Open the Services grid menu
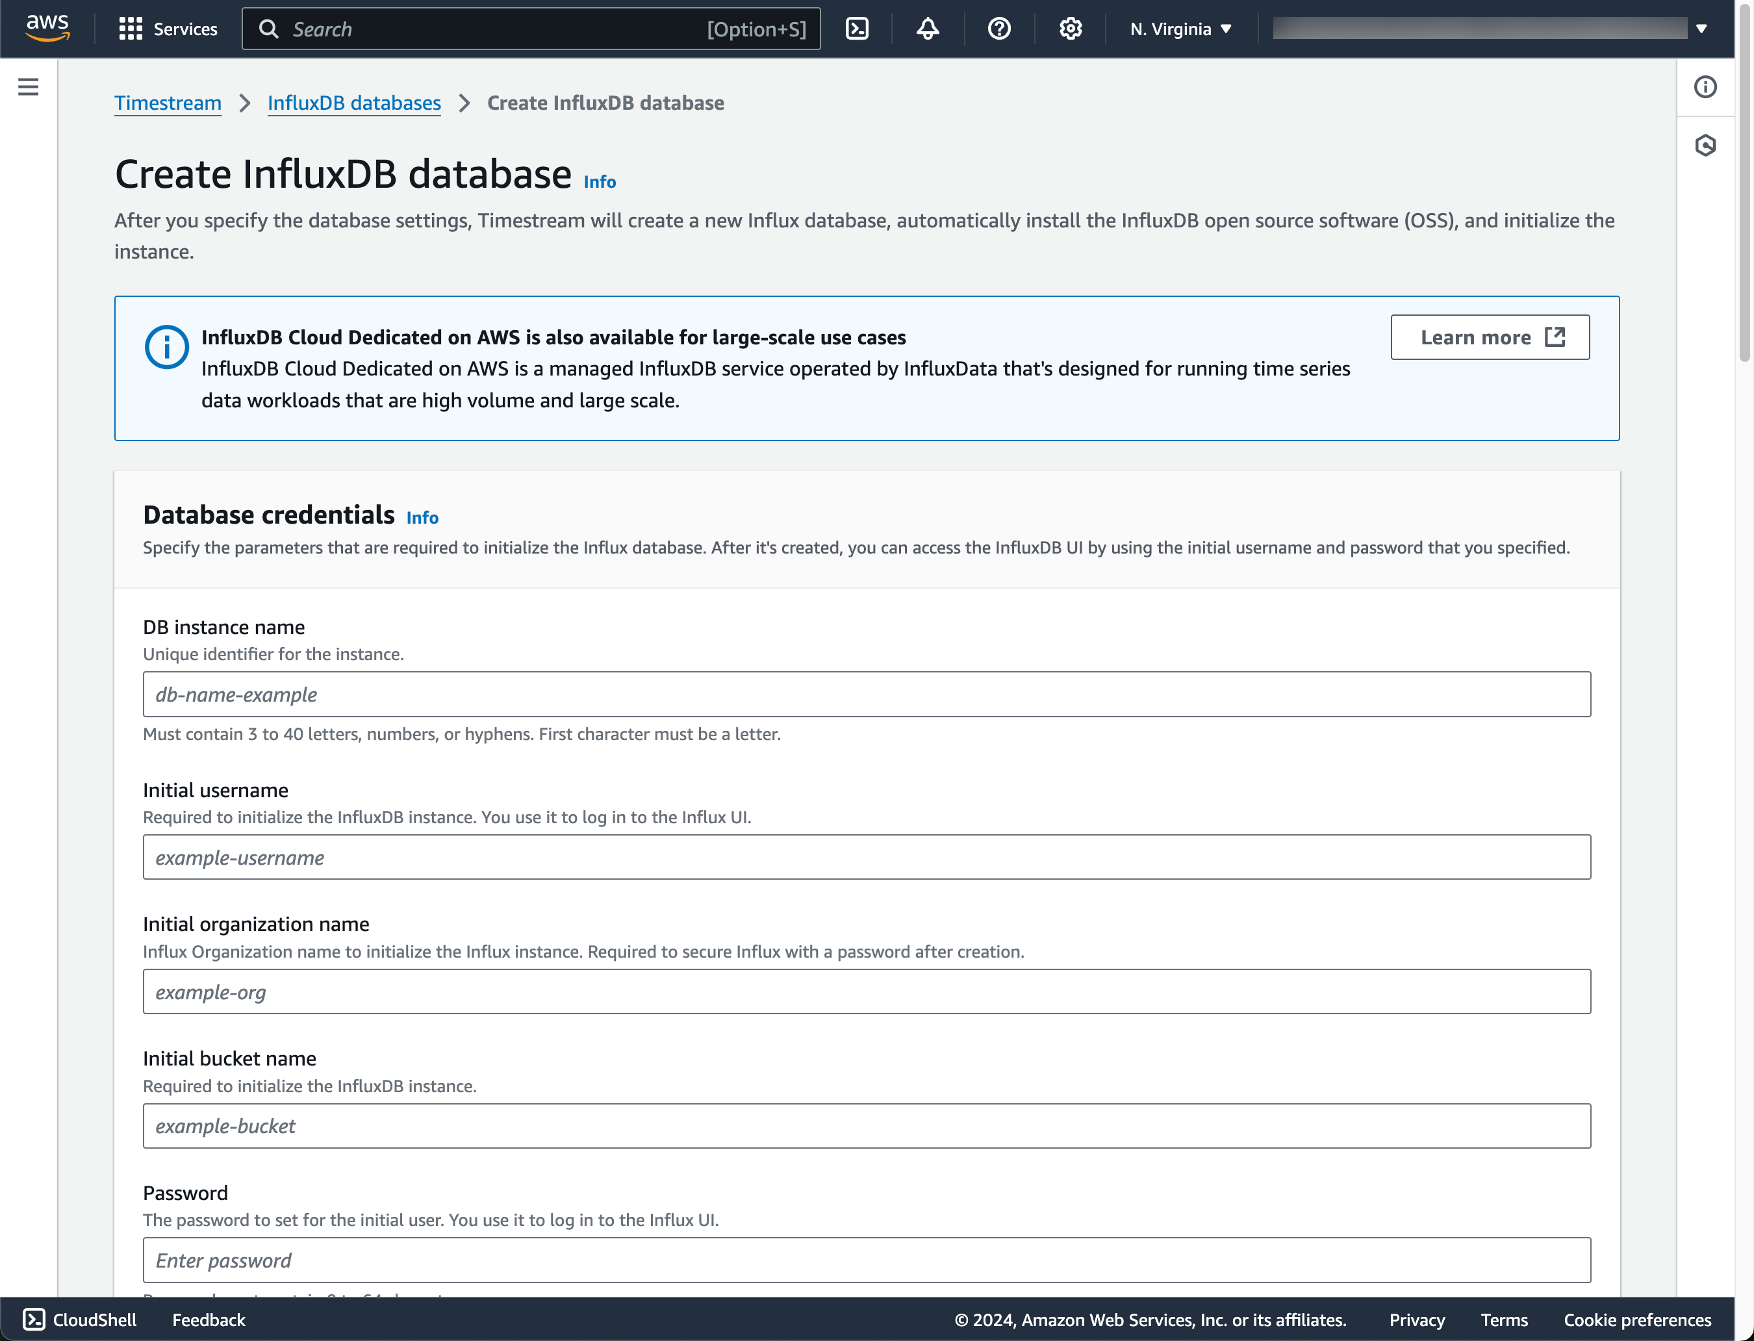 168,29
